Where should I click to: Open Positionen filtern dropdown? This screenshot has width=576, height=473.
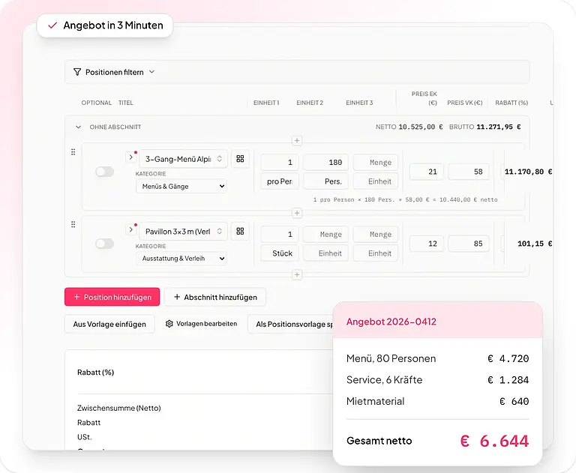click(x=114, y=72)
